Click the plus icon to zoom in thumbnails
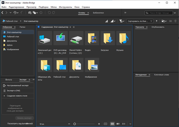The width and height of the screenshot is (179, 127). pyautogui.click(x=99, y=124)
